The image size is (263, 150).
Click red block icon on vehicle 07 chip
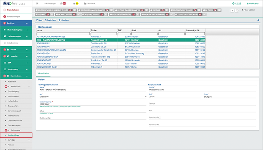48,14
